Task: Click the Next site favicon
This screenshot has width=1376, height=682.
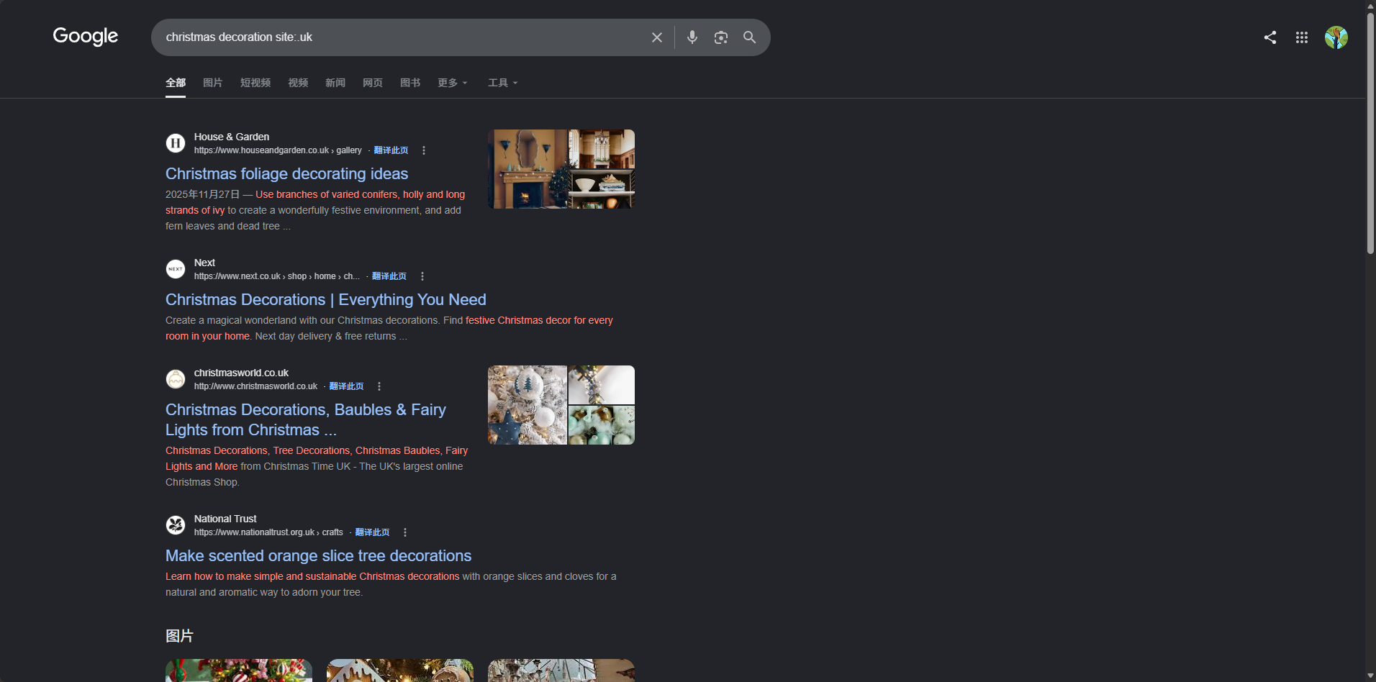Action: tap(176, 269)
